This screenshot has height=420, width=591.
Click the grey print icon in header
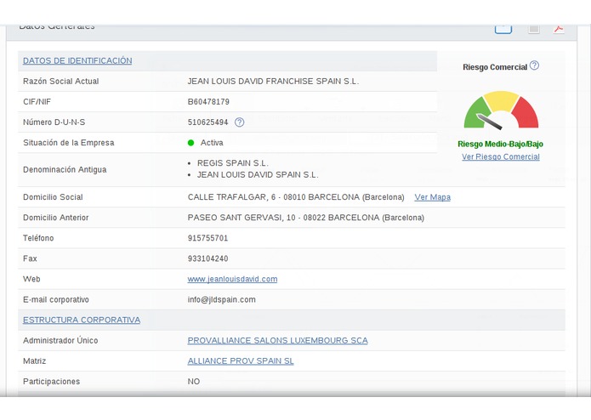tap(534, 29)
